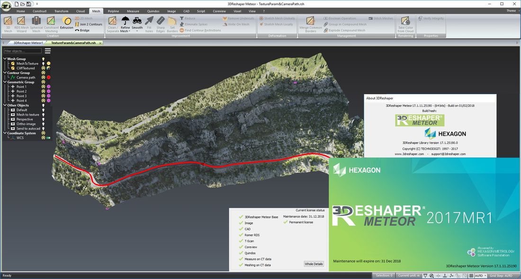Open the RDS Mesh Wizard
521x279 pixels.
(x=21, y=24)
